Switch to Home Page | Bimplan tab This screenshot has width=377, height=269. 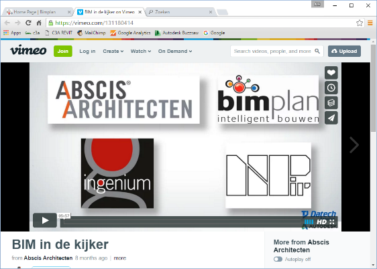point(38,12)
